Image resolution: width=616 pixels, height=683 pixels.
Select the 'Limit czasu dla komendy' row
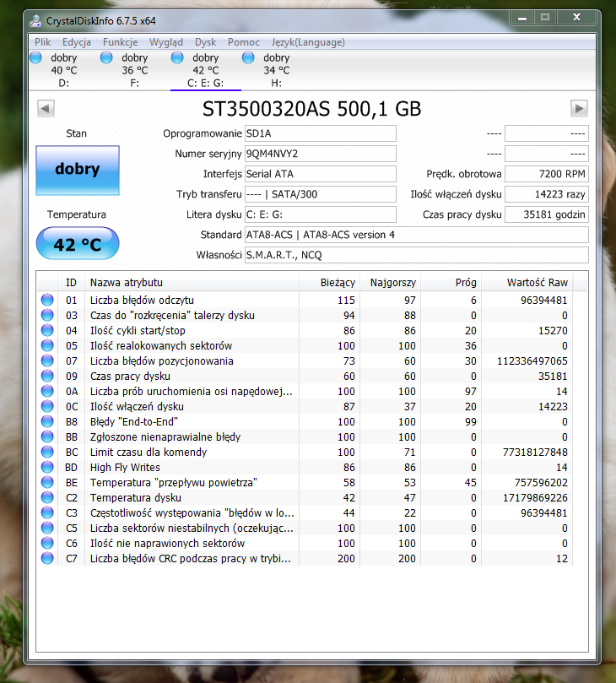305,452
